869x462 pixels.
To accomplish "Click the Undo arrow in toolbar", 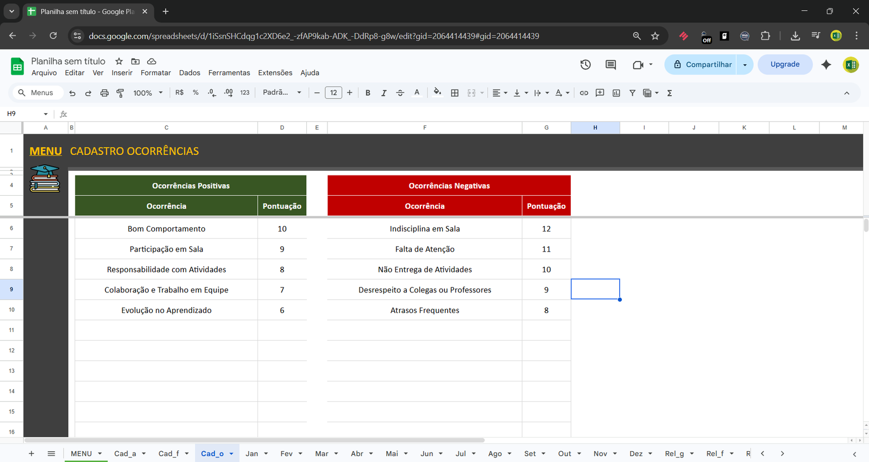I will click(x=72, y=93).
